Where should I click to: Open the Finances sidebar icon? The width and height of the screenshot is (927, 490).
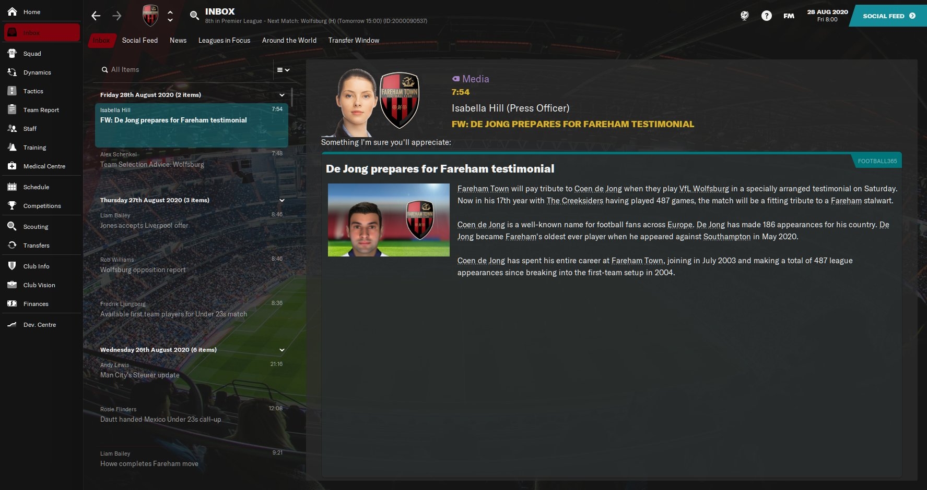click(x=12, y=303)
